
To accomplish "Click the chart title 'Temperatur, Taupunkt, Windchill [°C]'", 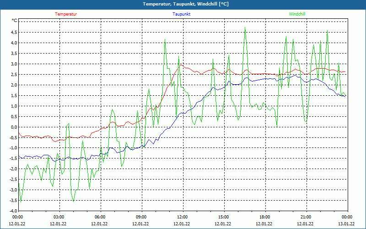I will pyautogui.click(x=186, y=4).
